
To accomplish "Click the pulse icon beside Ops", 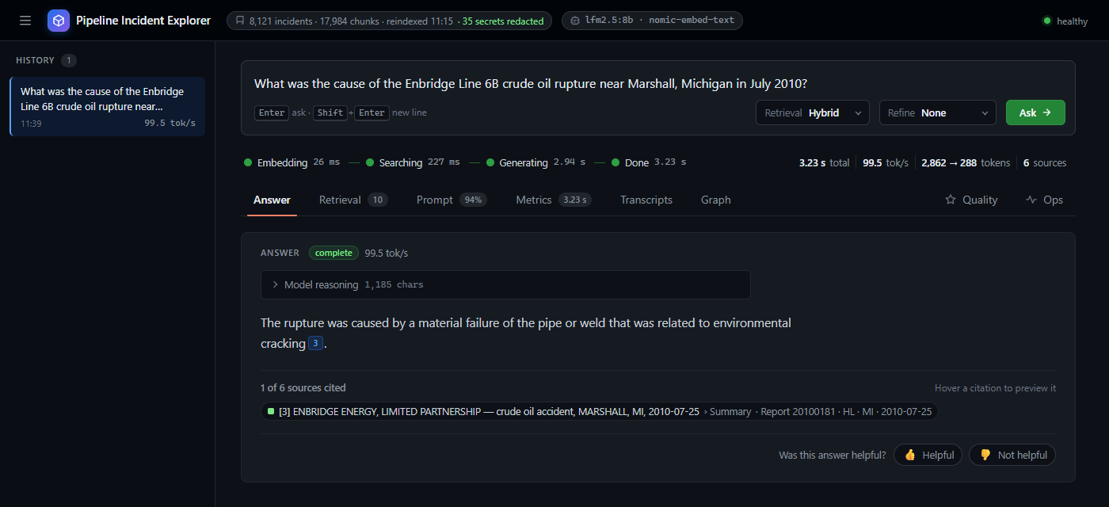I will pos(1031,200).
